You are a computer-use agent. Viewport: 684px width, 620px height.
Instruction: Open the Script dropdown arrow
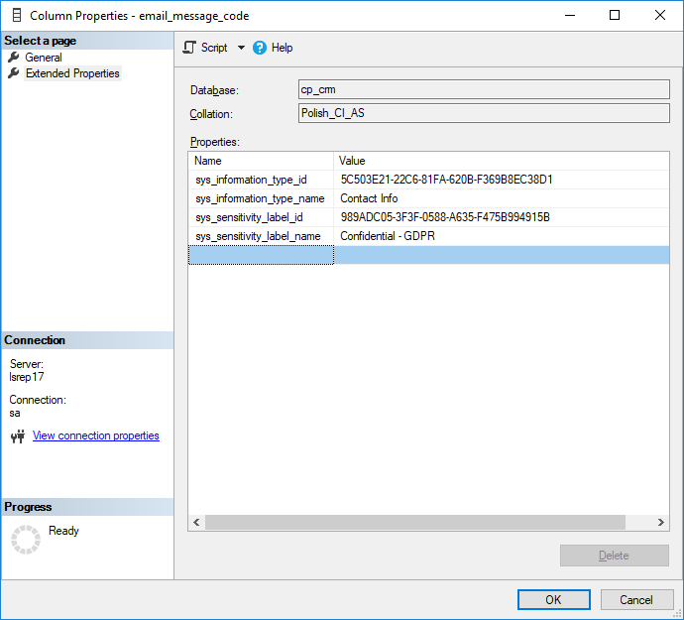241,48
